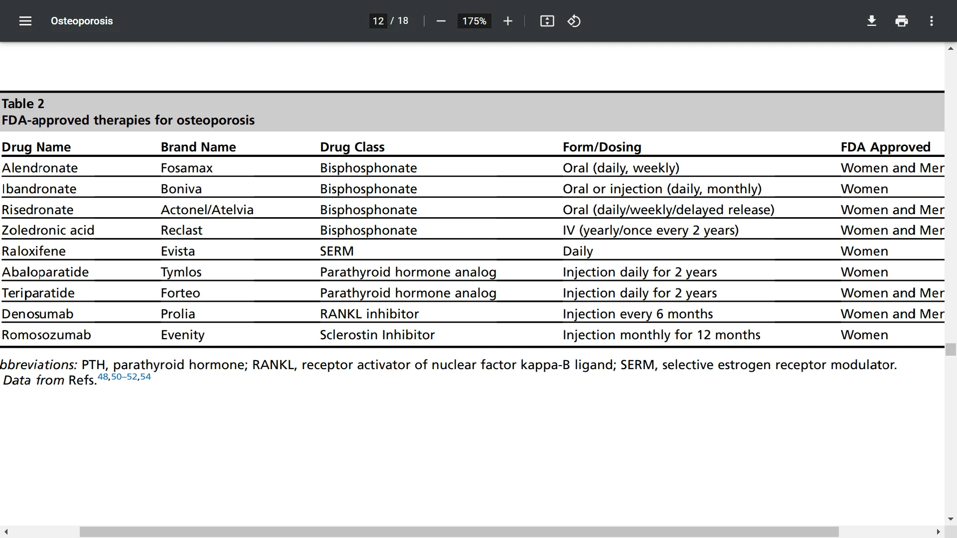Click the 'Abaloparatide' cell
This screenshot has height=538, width=957.
pyautogui.click(x=45, y=272)
